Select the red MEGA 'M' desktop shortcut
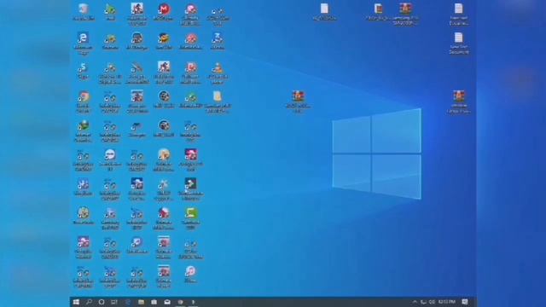 pos(164,12)
